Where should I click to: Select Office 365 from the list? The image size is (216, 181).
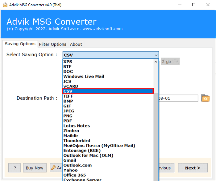108,175
